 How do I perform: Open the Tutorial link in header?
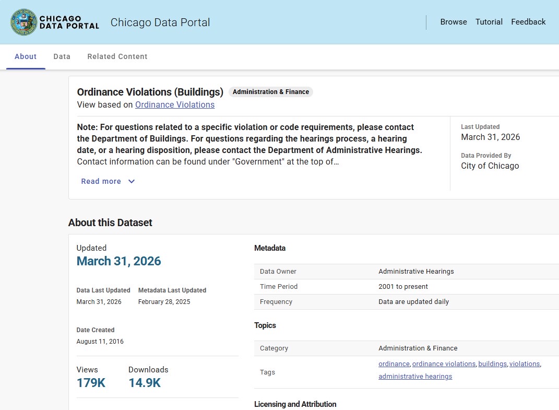click(489, 22)
